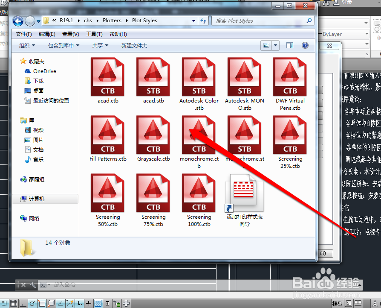This screenshot has height=308, width=381.
Task: Click the Plotters breadcrumb in address bar
Action: click(x=112, y=21)
